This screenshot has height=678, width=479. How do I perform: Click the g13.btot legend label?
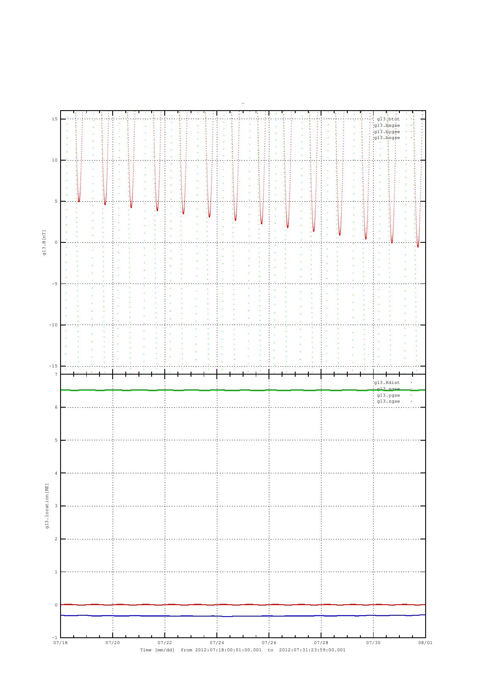click(x=388, y=119)
